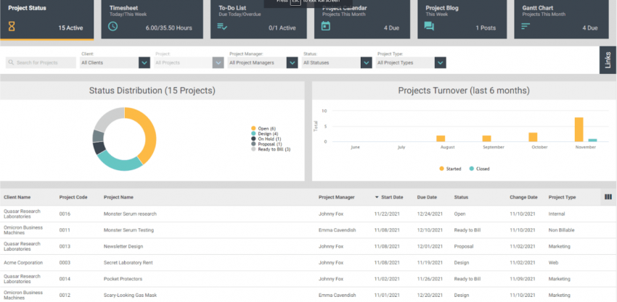This screenshot has width=617, height=302.
Task: Click the Timesheet clock icon
Action: coord(113,27)
